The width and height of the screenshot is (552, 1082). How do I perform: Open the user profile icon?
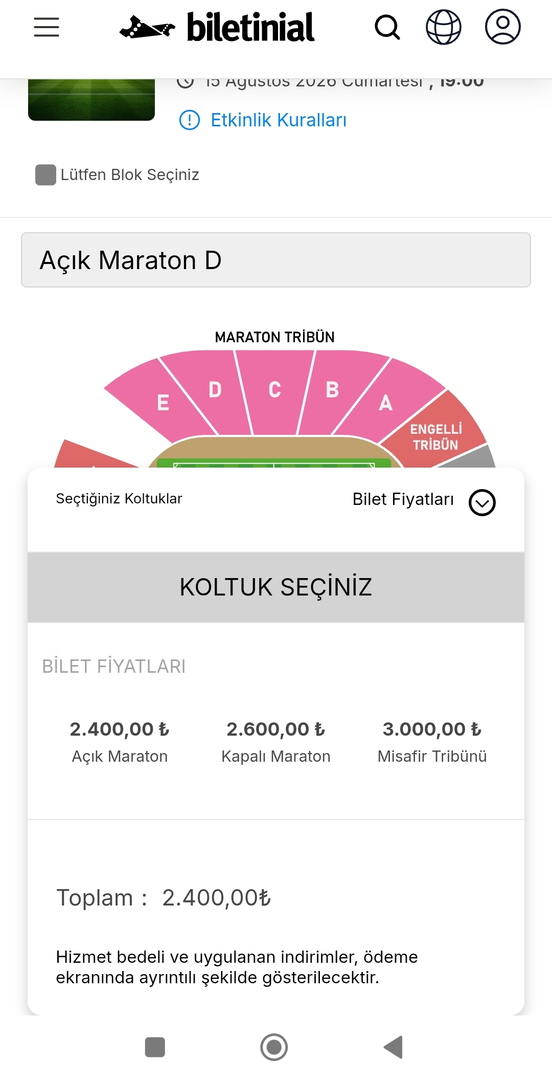[x=503, y=27]
